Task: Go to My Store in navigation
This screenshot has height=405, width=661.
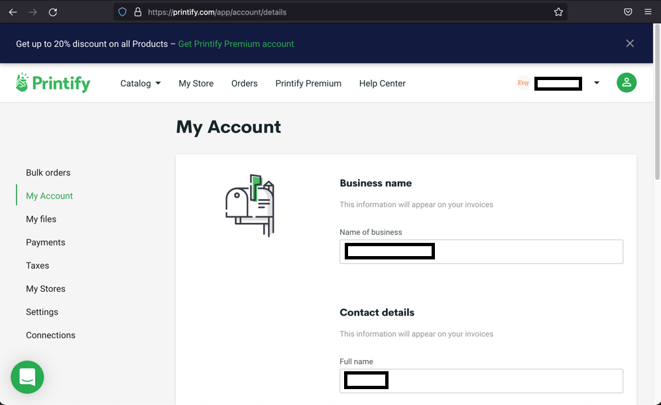Action: pyautogui.click(x=196, y=83)
